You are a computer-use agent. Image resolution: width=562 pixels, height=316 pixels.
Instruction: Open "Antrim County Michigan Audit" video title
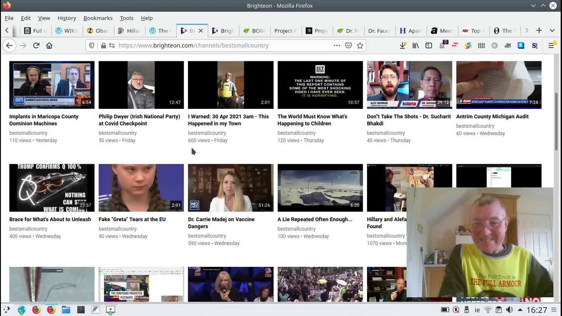(x=492, y=116)
